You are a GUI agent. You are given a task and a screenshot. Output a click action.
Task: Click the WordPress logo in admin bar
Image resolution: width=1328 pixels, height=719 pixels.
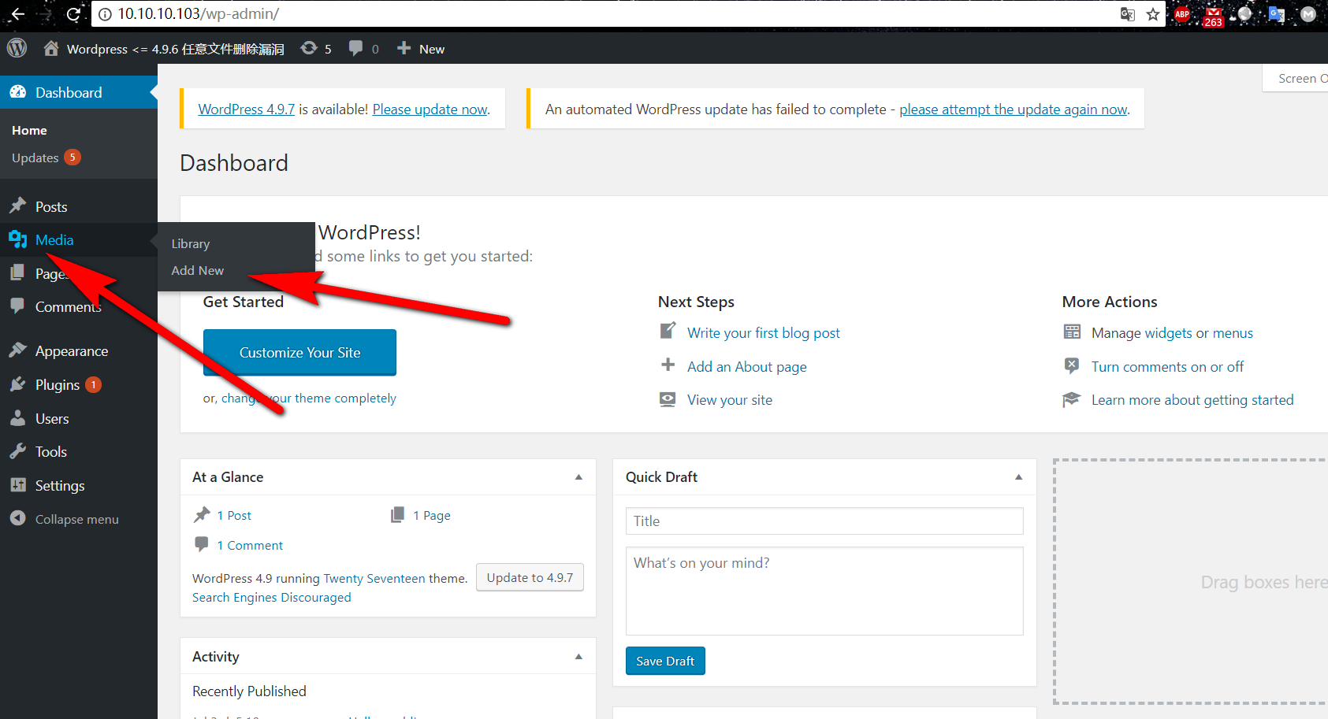pos(17,48)
